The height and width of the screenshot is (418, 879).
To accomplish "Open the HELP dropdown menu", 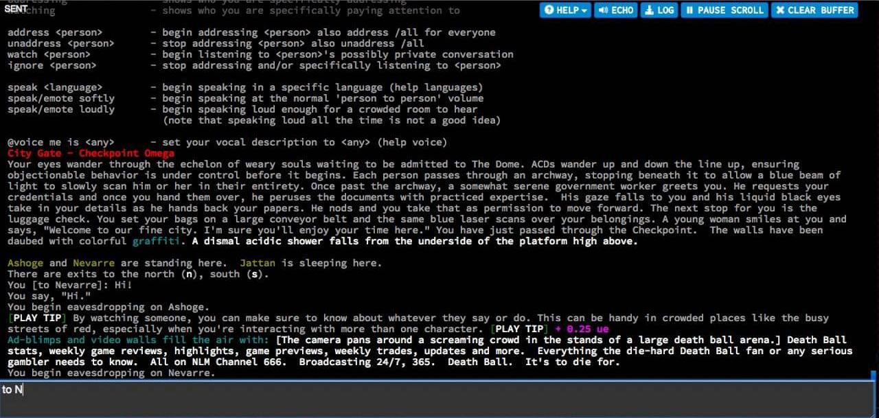I will click(x=566, y=10).
